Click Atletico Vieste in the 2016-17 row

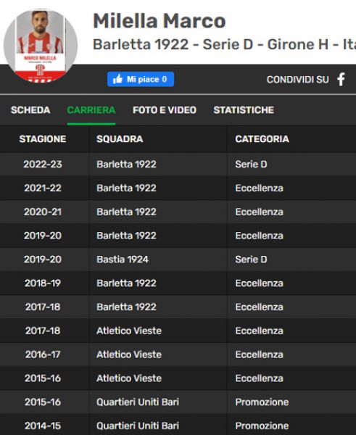click(129, 355)
